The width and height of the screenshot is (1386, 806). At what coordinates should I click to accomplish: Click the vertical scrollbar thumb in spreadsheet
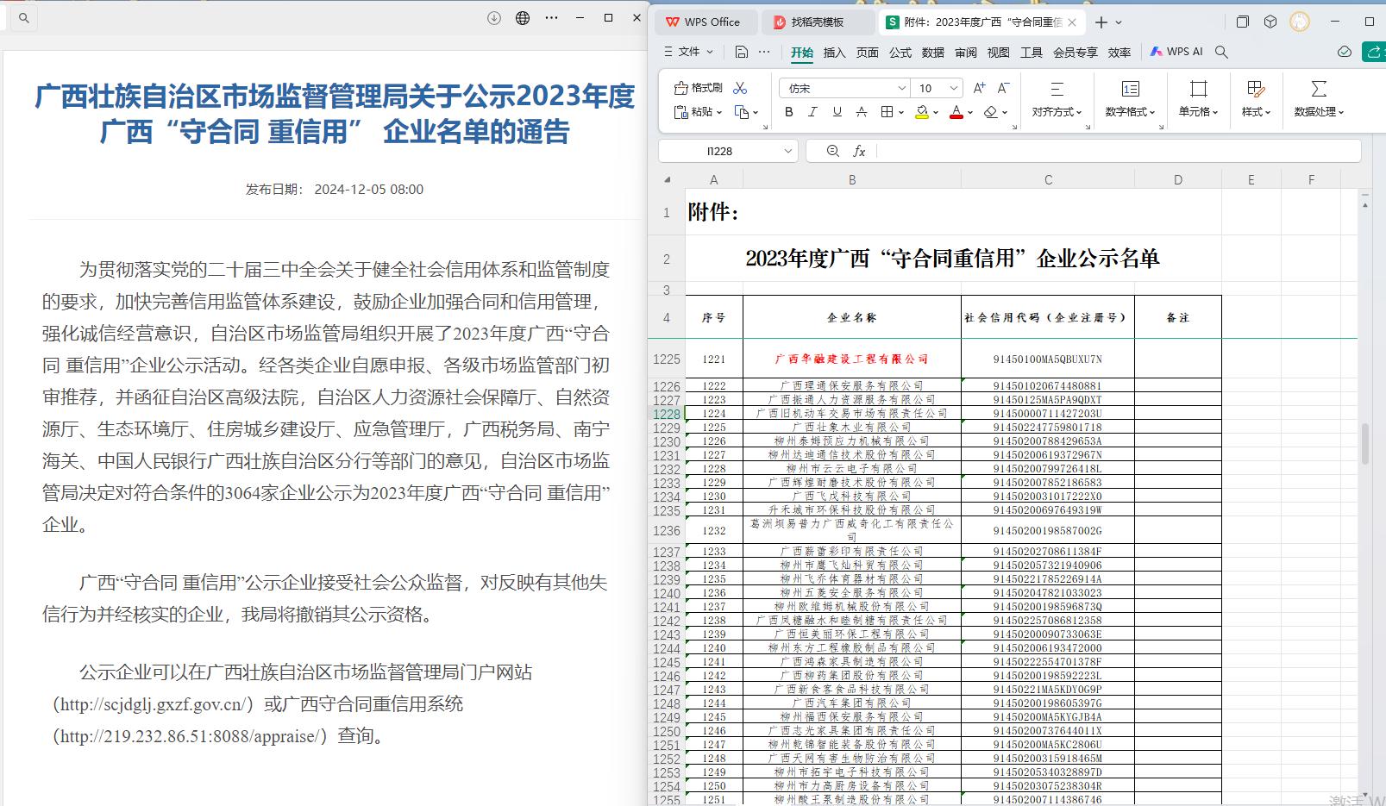pyautogui.click(x=1364, y=444)
